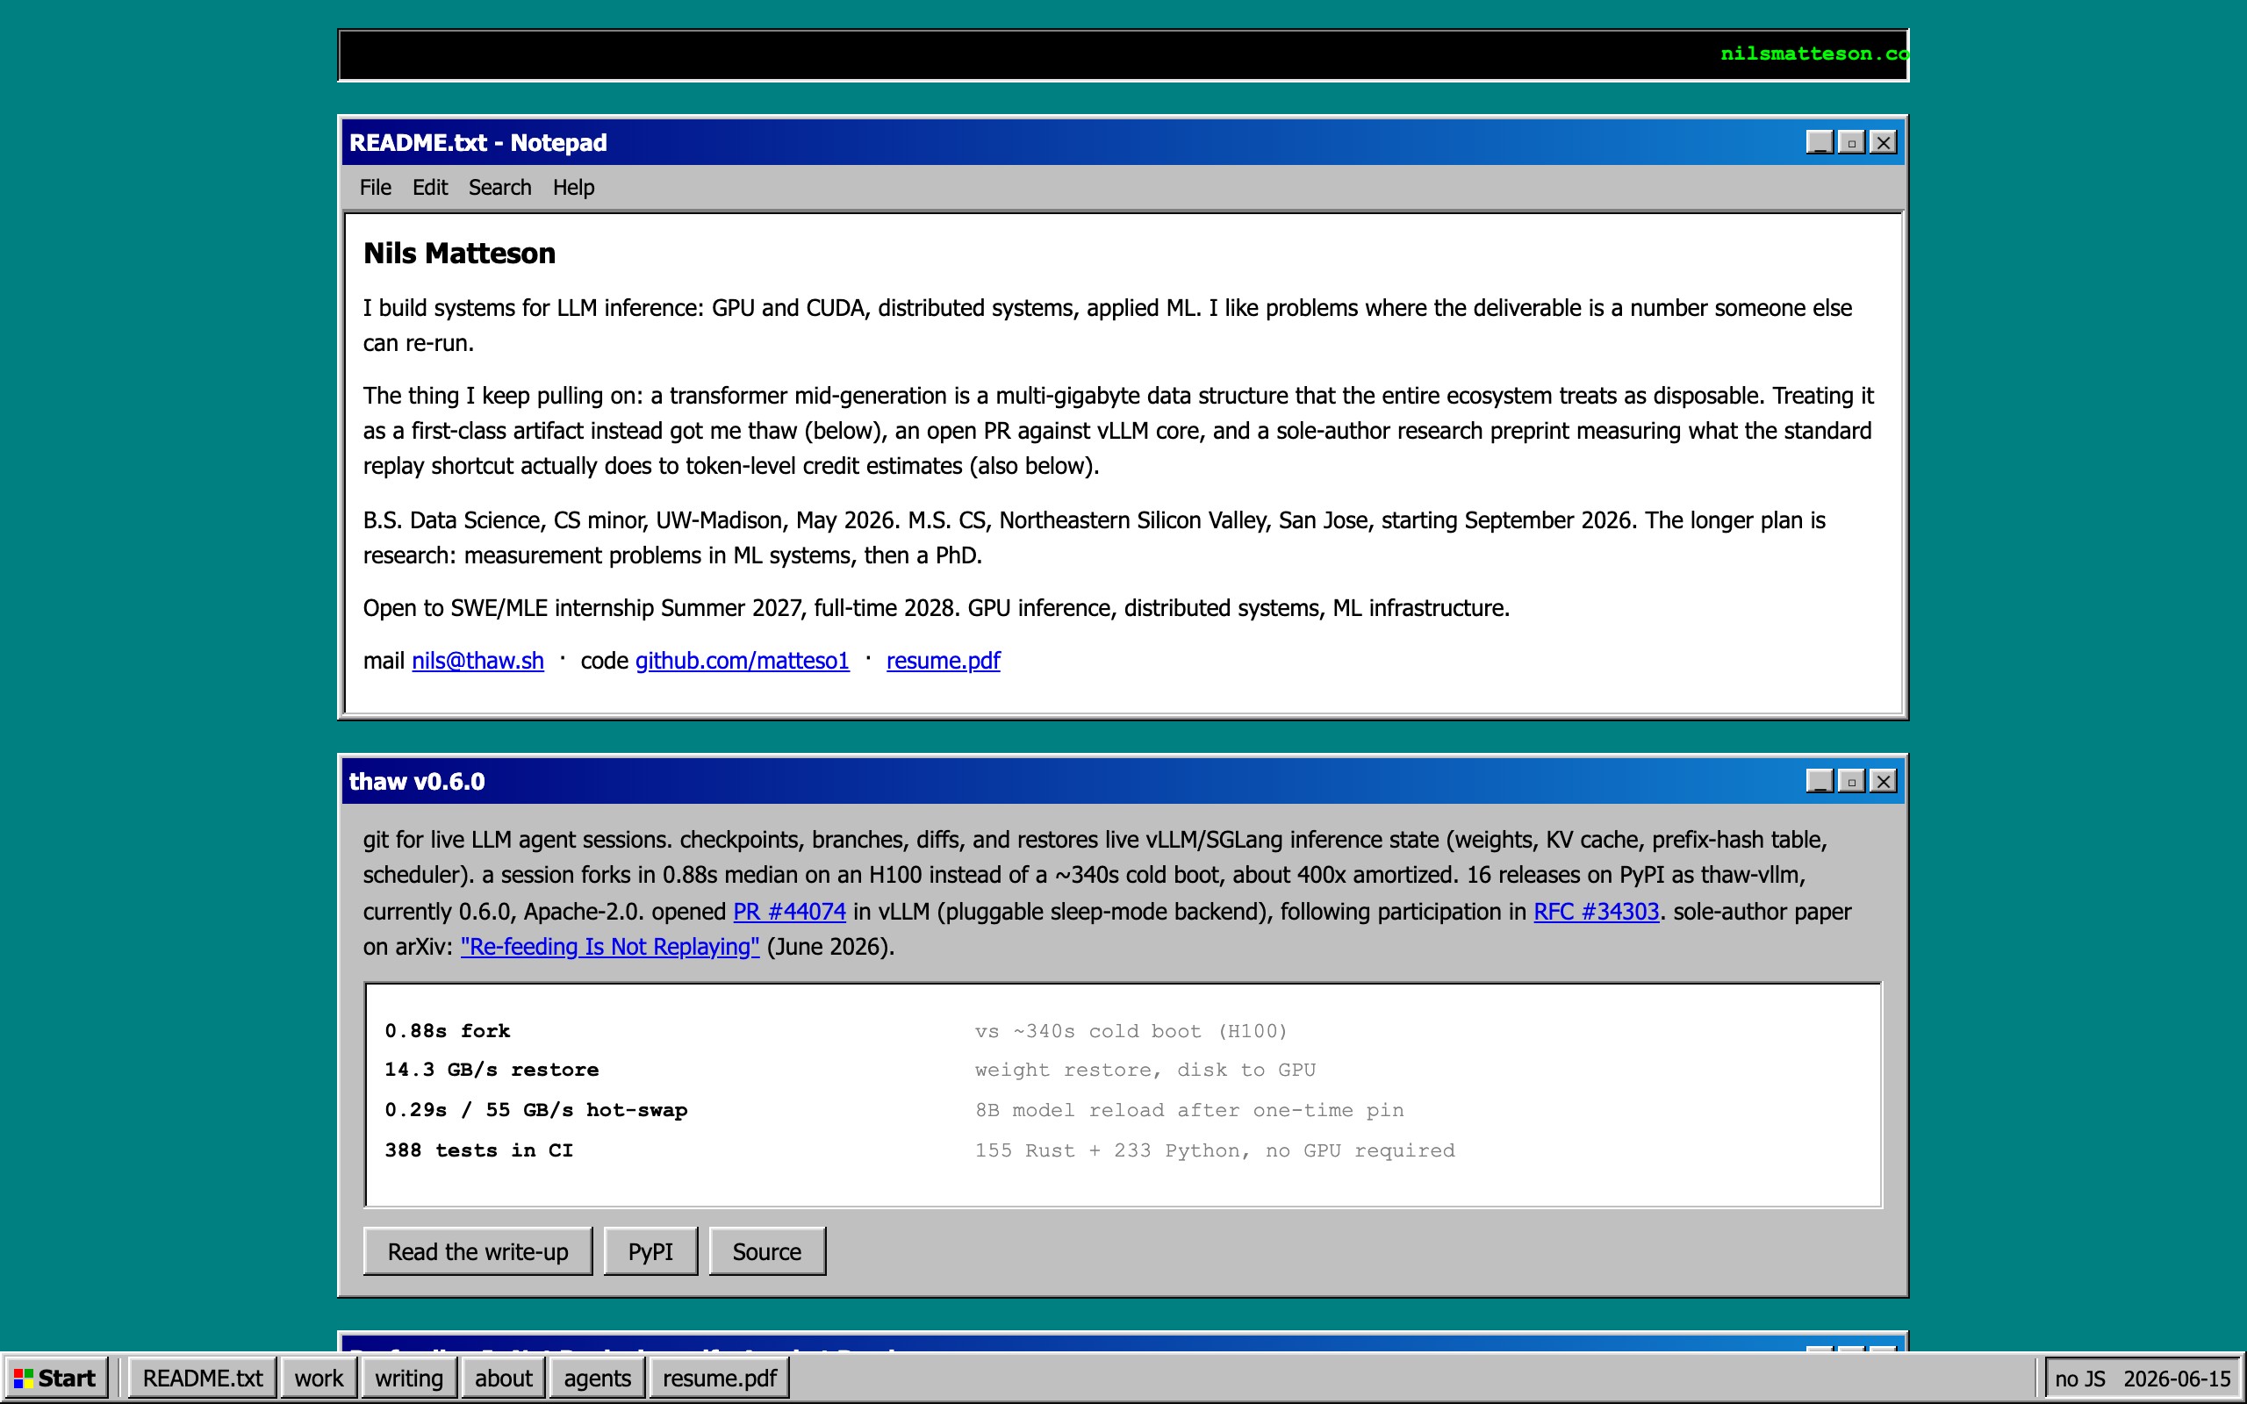2247x1404 pixels.
Task: Click the Source button
Action: (767, 1251)
